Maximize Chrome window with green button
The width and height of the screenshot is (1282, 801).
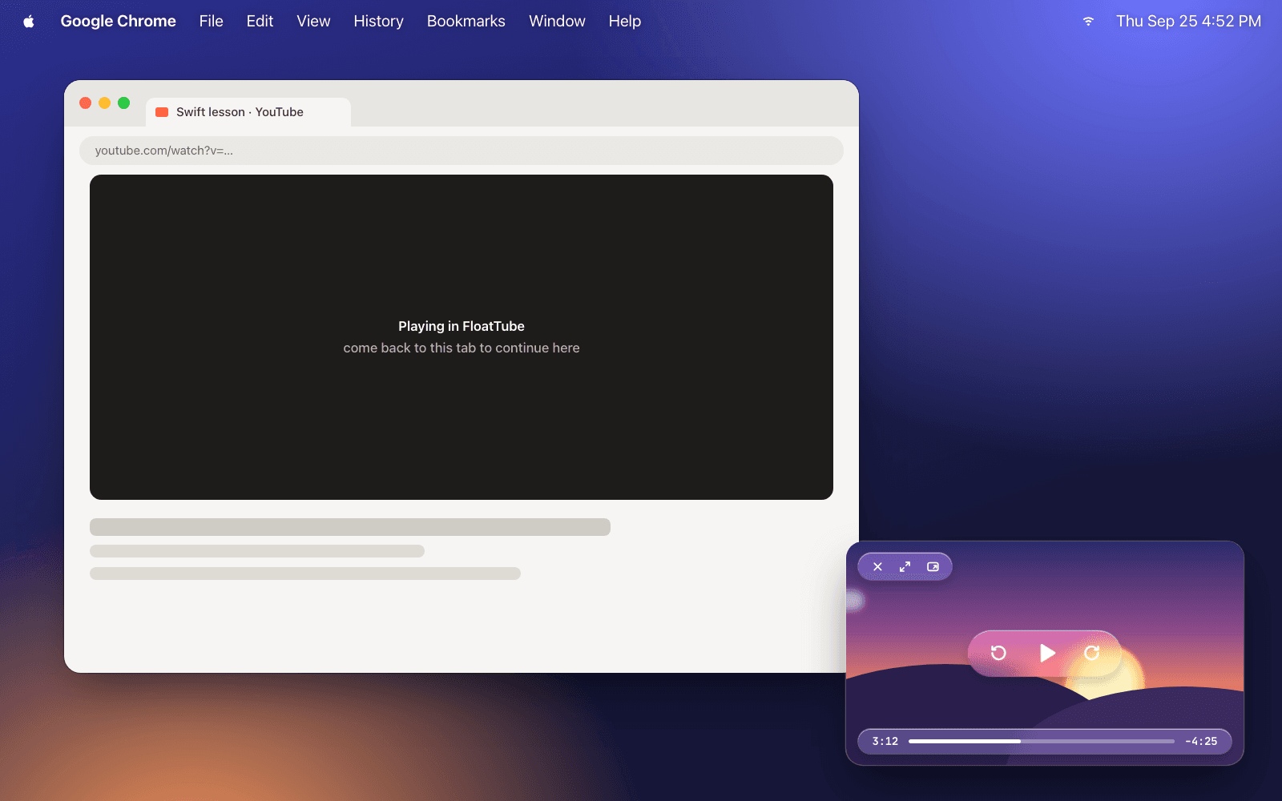click(124, 103)
